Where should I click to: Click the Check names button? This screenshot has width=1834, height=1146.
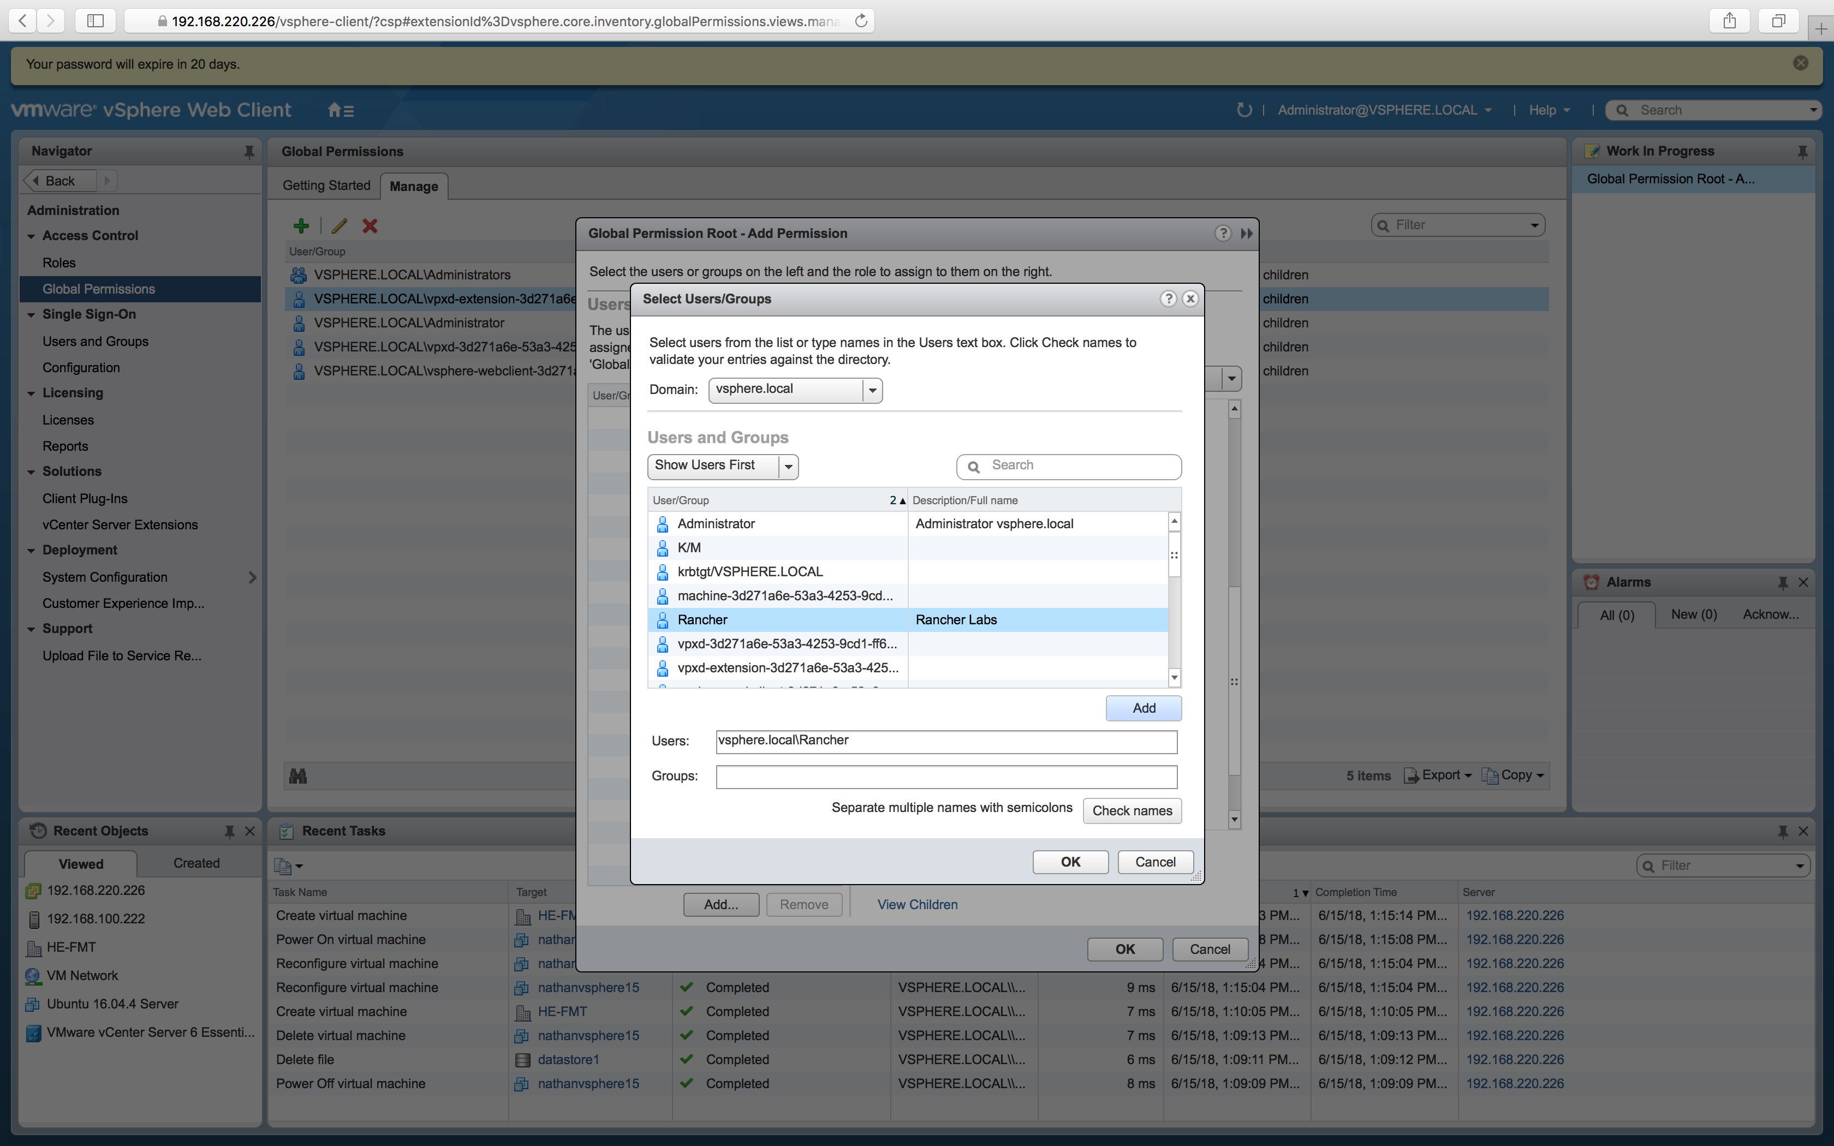point(1132,810)
